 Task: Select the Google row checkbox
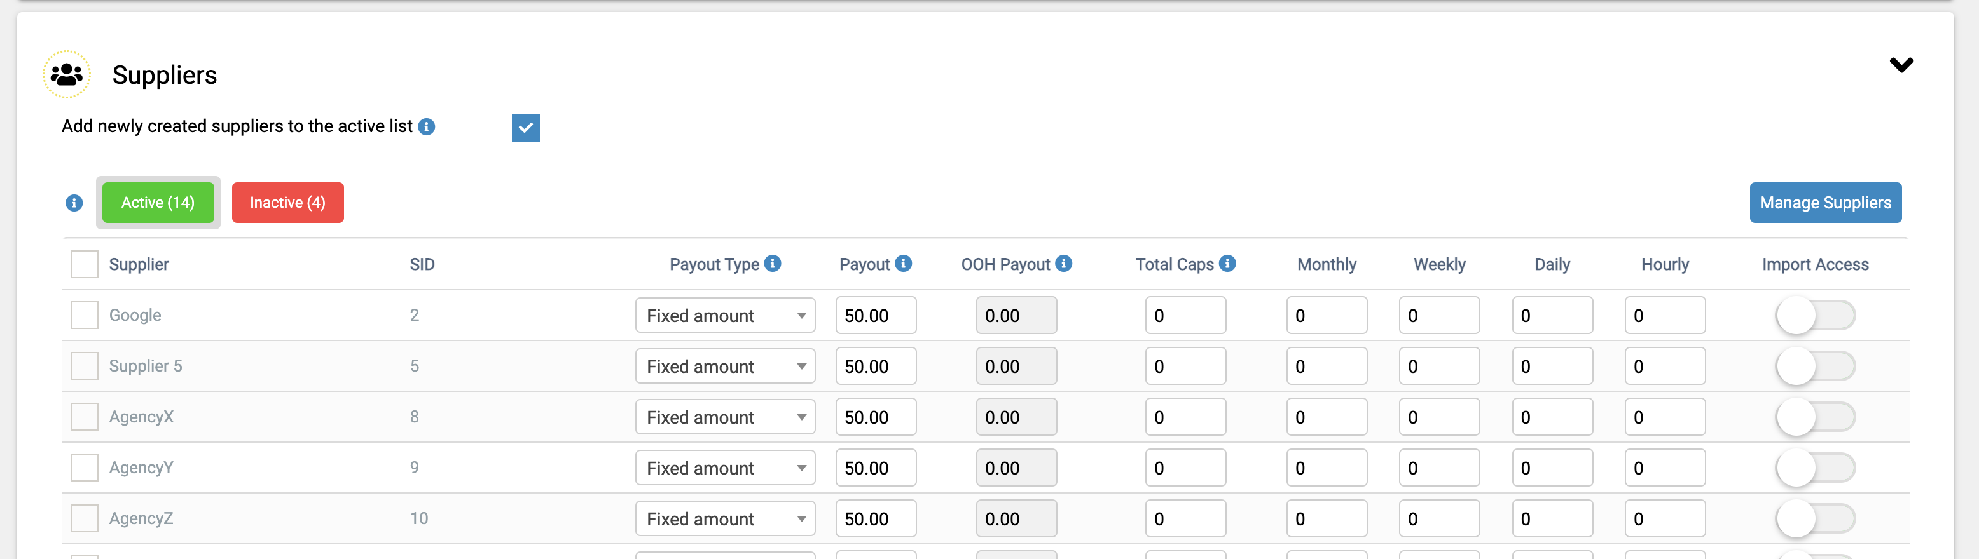pyautogui.click(x=85, y=315)
